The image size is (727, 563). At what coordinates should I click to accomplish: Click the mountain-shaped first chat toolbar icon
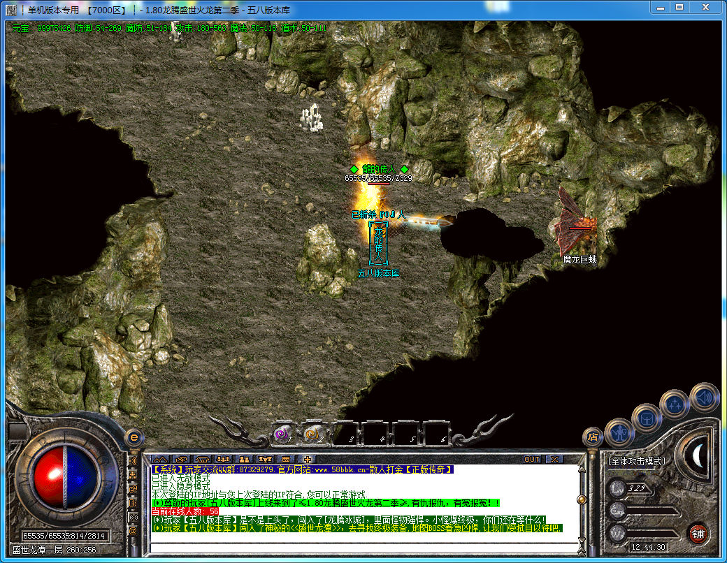(160, 459)
